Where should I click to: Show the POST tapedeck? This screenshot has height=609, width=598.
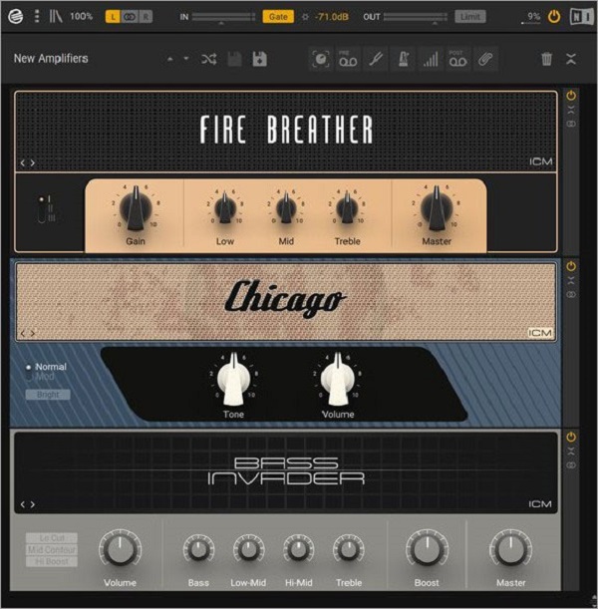pos(458,60)
